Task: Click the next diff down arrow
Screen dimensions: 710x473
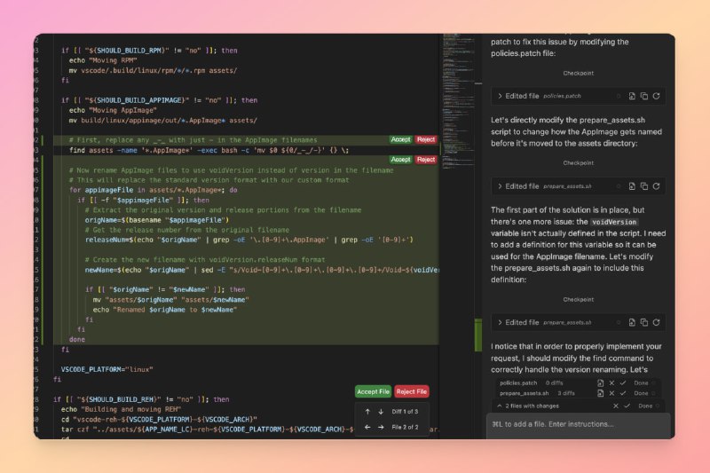Action: click(381, 411)
